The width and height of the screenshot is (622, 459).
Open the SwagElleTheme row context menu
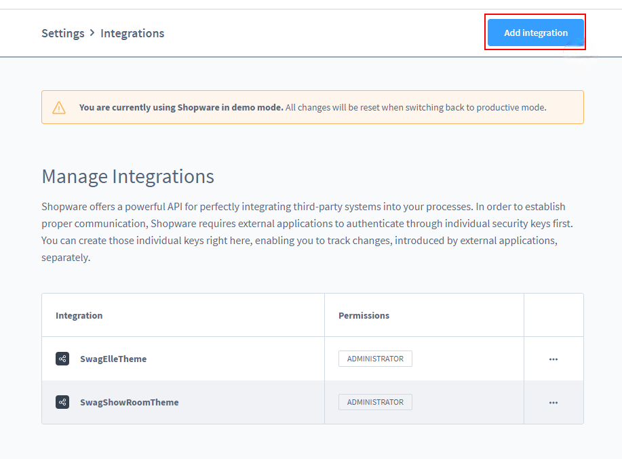tap(553, 359)
